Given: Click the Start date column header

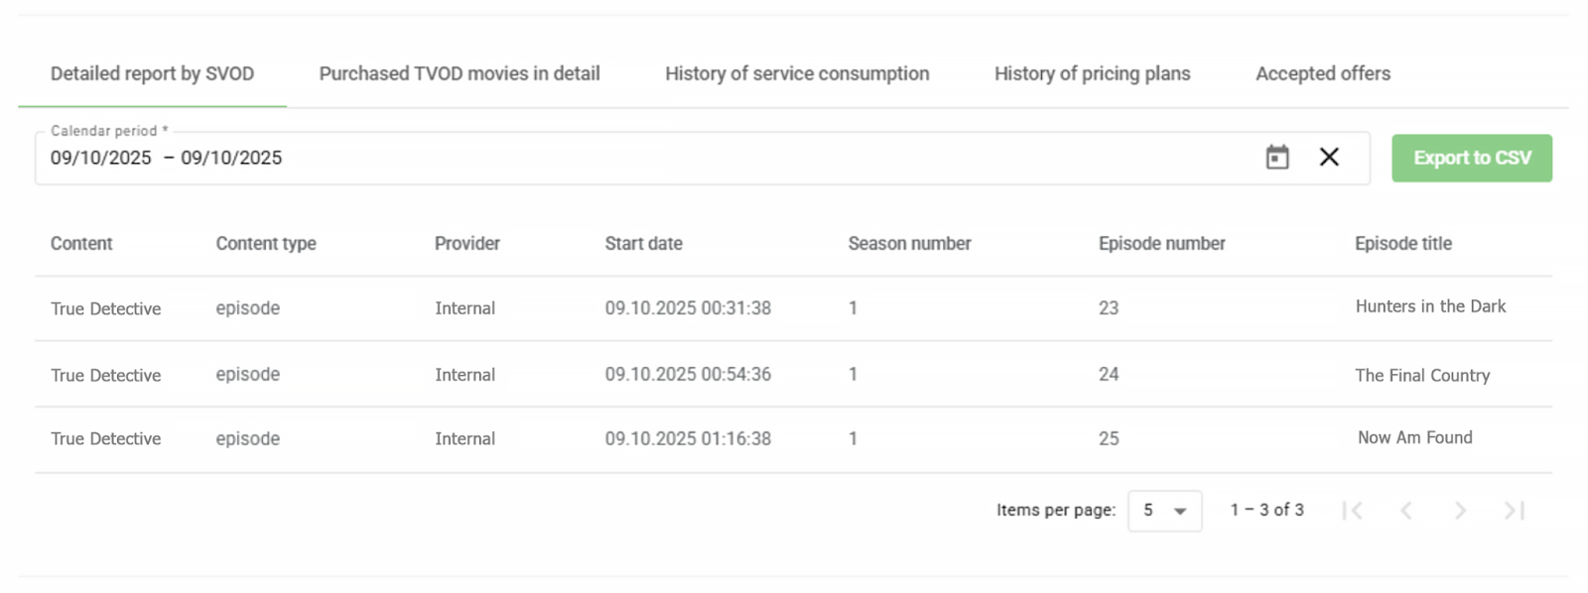Looking at the screenshot, I should coord(643,244).
